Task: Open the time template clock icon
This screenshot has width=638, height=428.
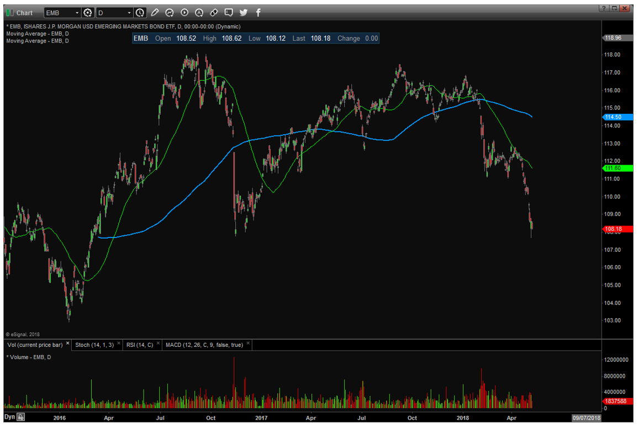Action: pyautogui.click(x=140, y=13)
